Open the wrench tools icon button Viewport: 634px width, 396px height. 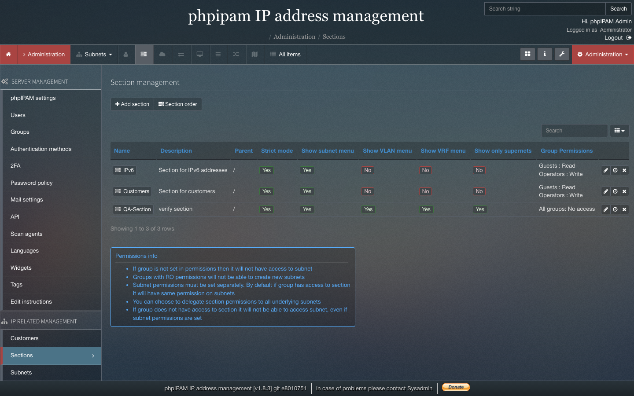(562, 54)
